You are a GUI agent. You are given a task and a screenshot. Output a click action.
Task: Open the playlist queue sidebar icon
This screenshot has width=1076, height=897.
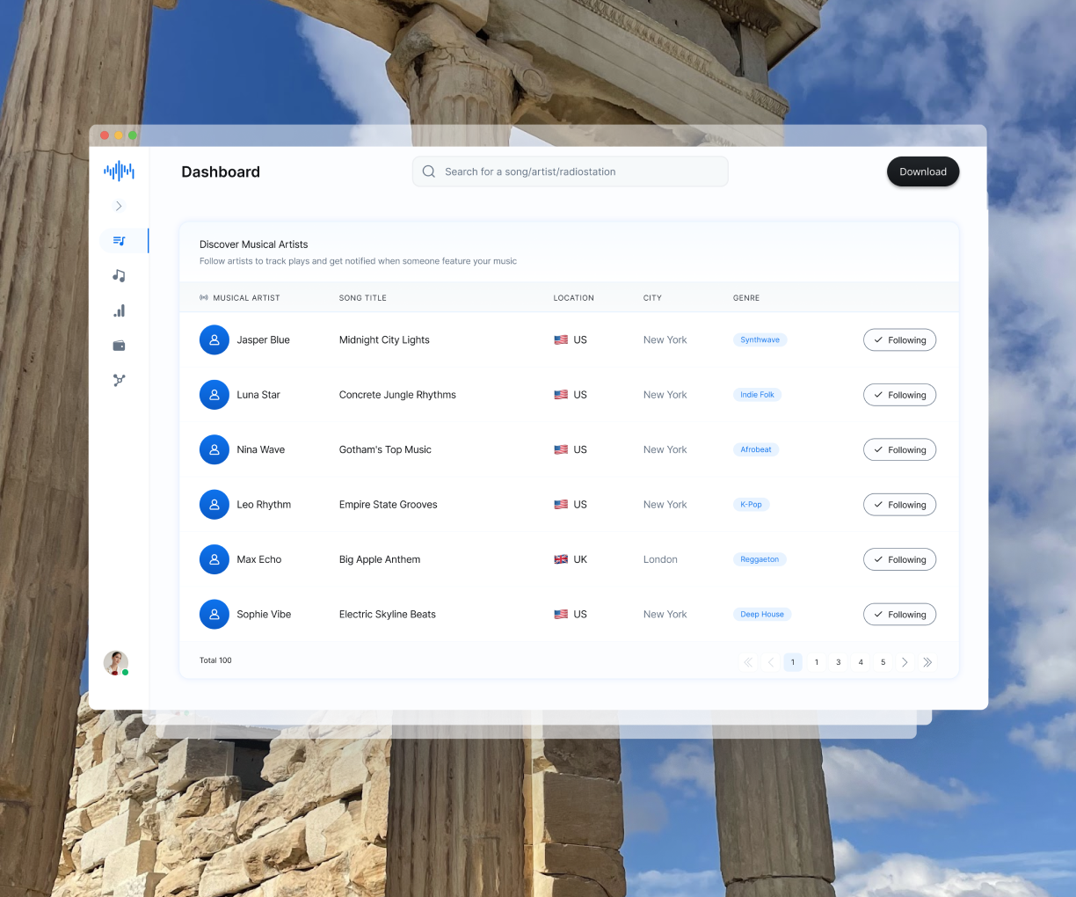[x=120, y=241]
